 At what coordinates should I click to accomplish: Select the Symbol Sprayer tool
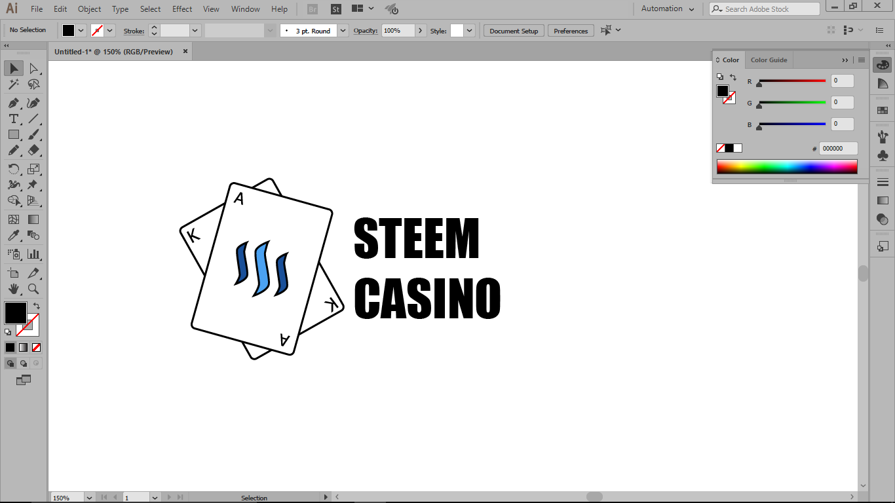point(14,254)
